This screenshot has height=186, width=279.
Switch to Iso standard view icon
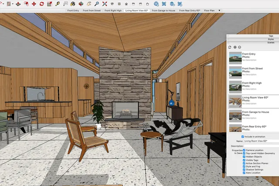pos(112,4)
